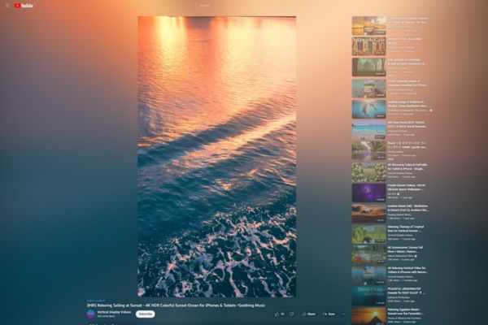Subscribe to Vertical Display Videos

click(x=145, y=314)
